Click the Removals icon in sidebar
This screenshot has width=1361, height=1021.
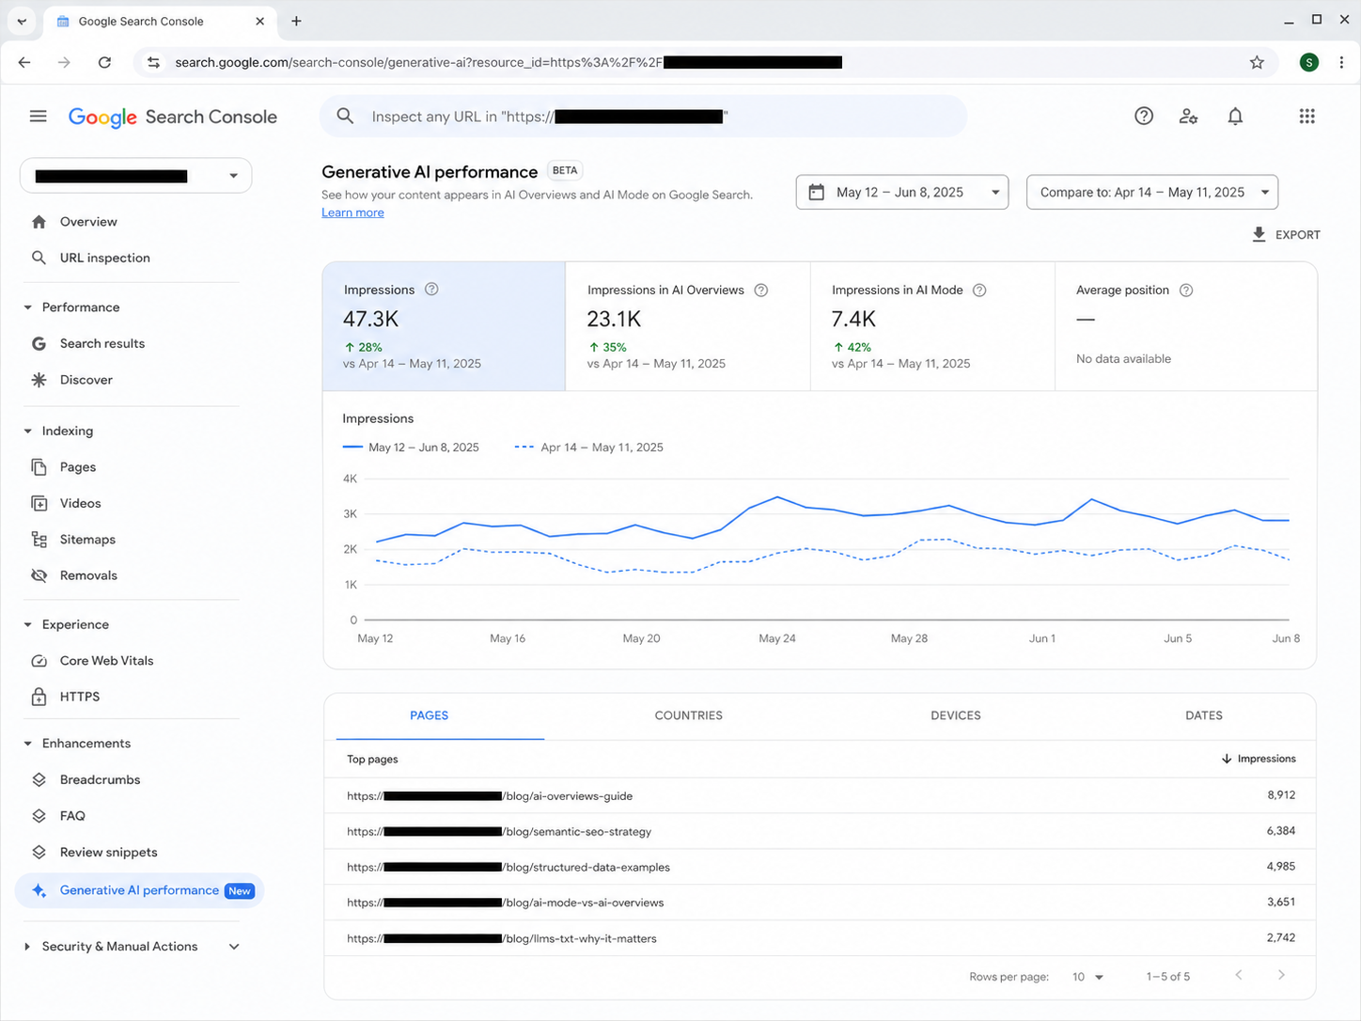(x=39, y=575)
